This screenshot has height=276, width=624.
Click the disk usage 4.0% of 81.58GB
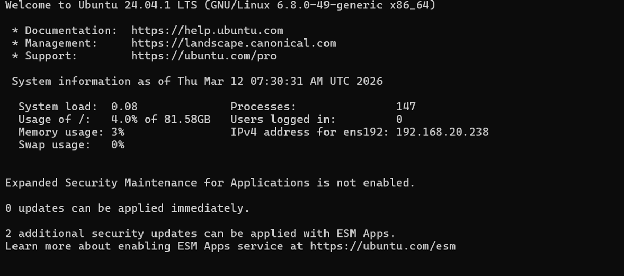(x=161, y=120)
